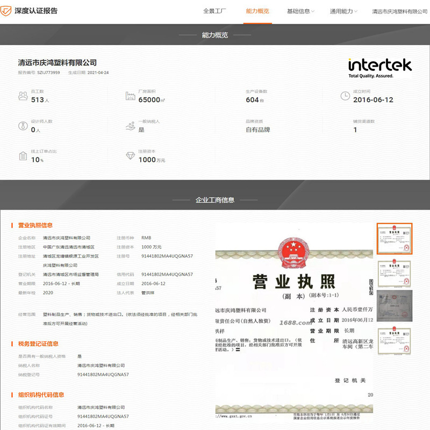This screenshot has height=430, width=430.
Task: Select the 能力概览 tab
Action: coord(257,11)
